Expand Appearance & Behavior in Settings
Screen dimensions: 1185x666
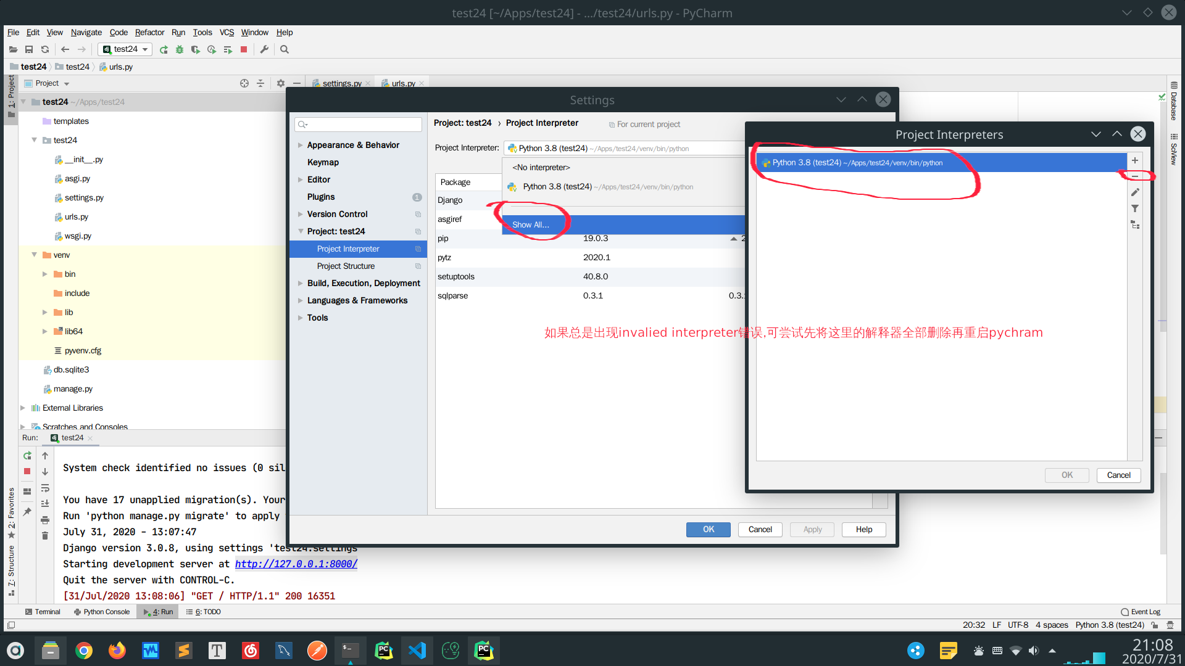click(x=300, y=145)
